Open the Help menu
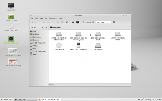 61,18
